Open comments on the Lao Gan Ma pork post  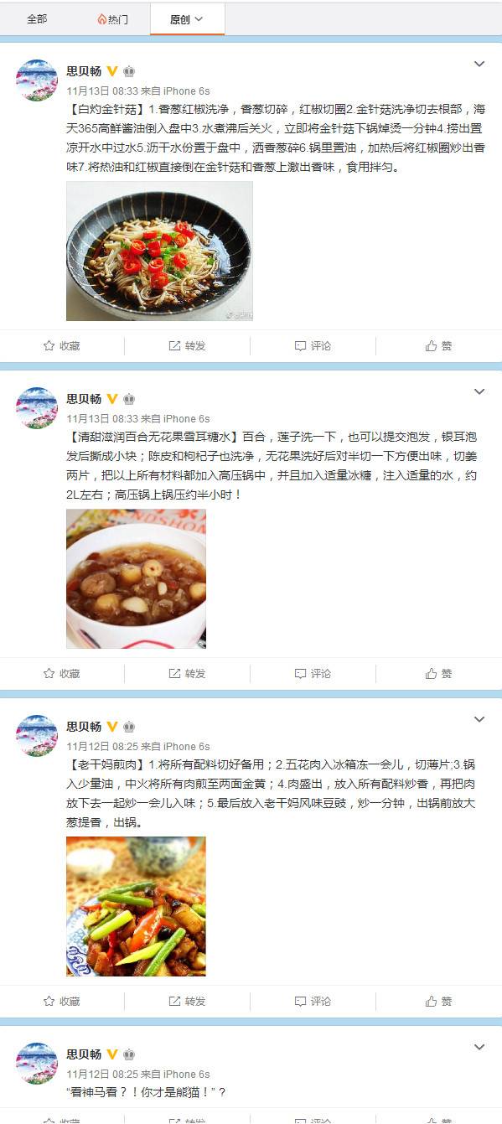[x=313, y=1001]
